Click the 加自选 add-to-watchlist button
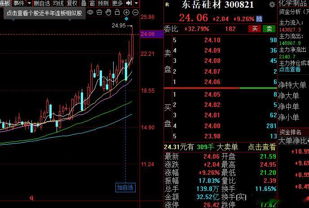309x208 pixels. [x=125, y=187]
